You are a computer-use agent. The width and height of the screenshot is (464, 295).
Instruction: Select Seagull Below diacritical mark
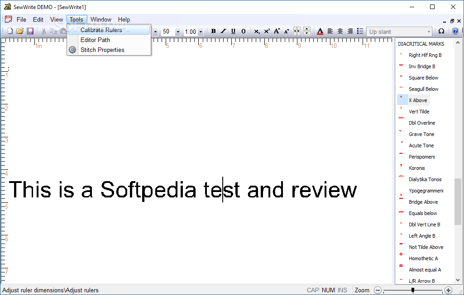(x=423, y=89)
